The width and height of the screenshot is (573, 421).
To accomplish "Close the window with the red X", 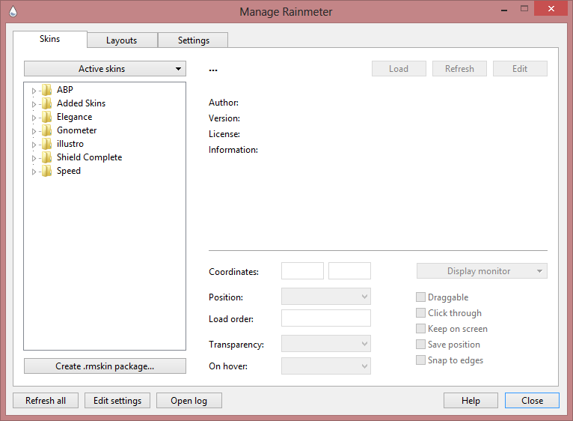I will coord(551,8).
